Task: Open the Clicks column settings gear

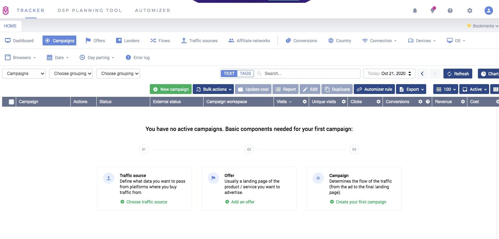Action: click(378, 102)
